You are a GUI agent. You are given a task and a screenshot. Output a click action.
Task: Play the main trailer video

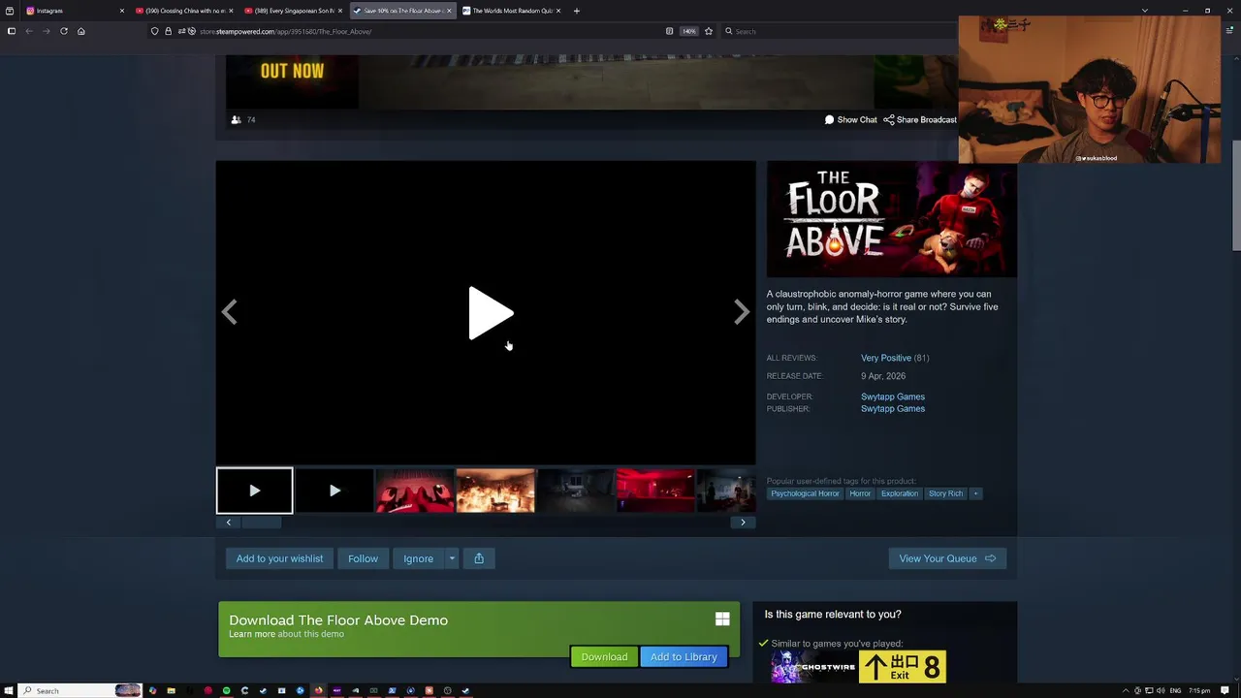pyautogui.click(x=491, y=312)
